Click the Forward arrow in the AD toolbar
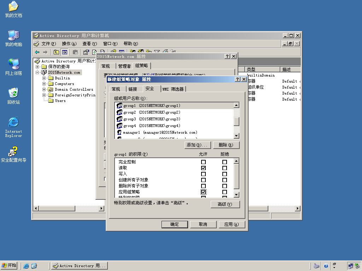 (x=45, y=52)
